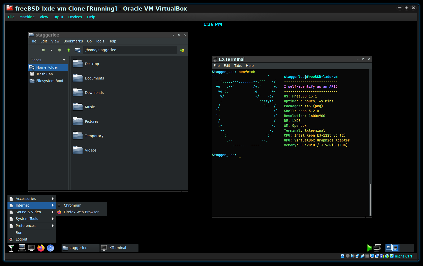
Task: Select Filesystem Root in Places
Action: click(48, 81)
